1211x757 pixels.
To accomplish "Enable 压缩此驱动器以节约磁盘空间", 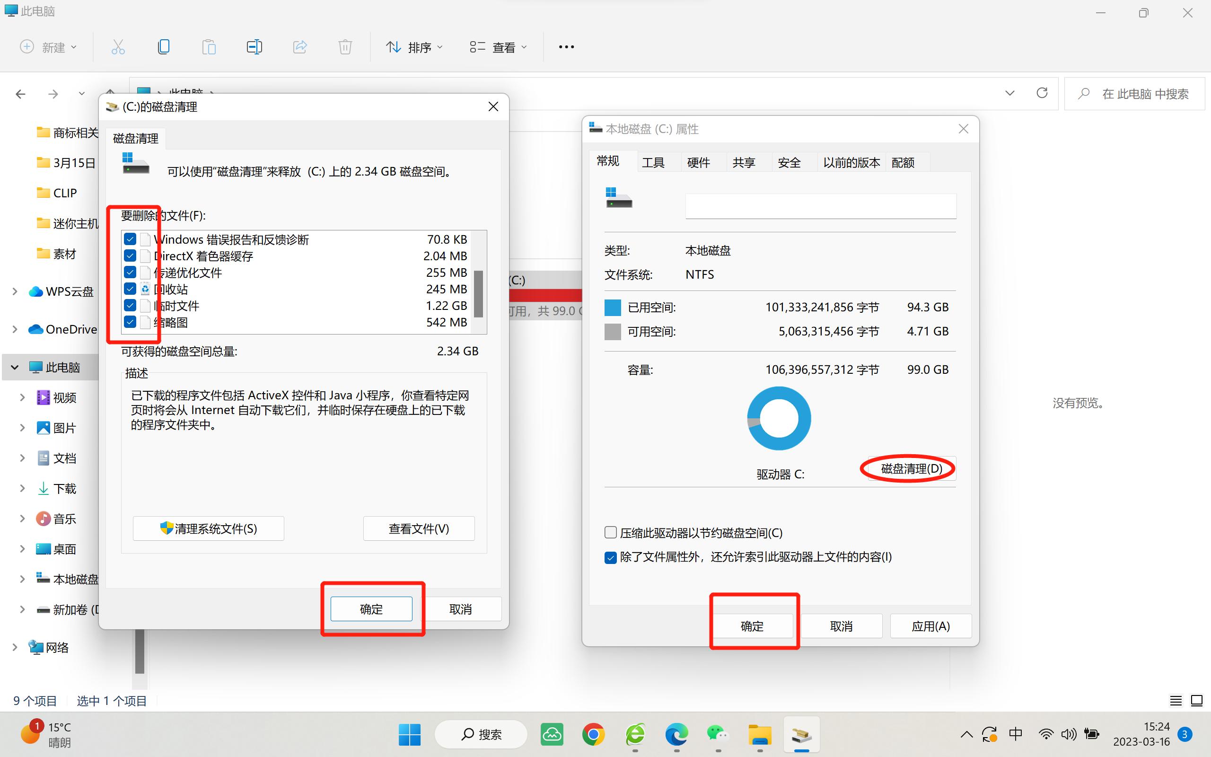I will point(611,532).
